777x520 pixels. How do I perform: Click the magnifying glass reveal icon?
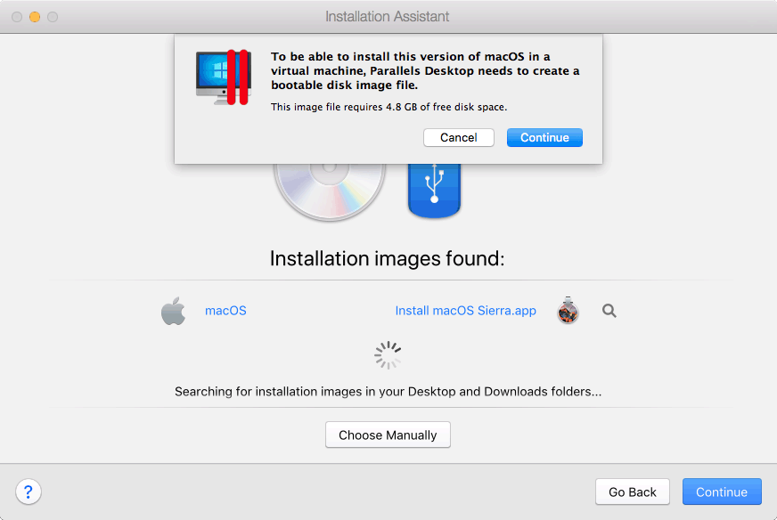pyautogui.click(x=609, y=311)
